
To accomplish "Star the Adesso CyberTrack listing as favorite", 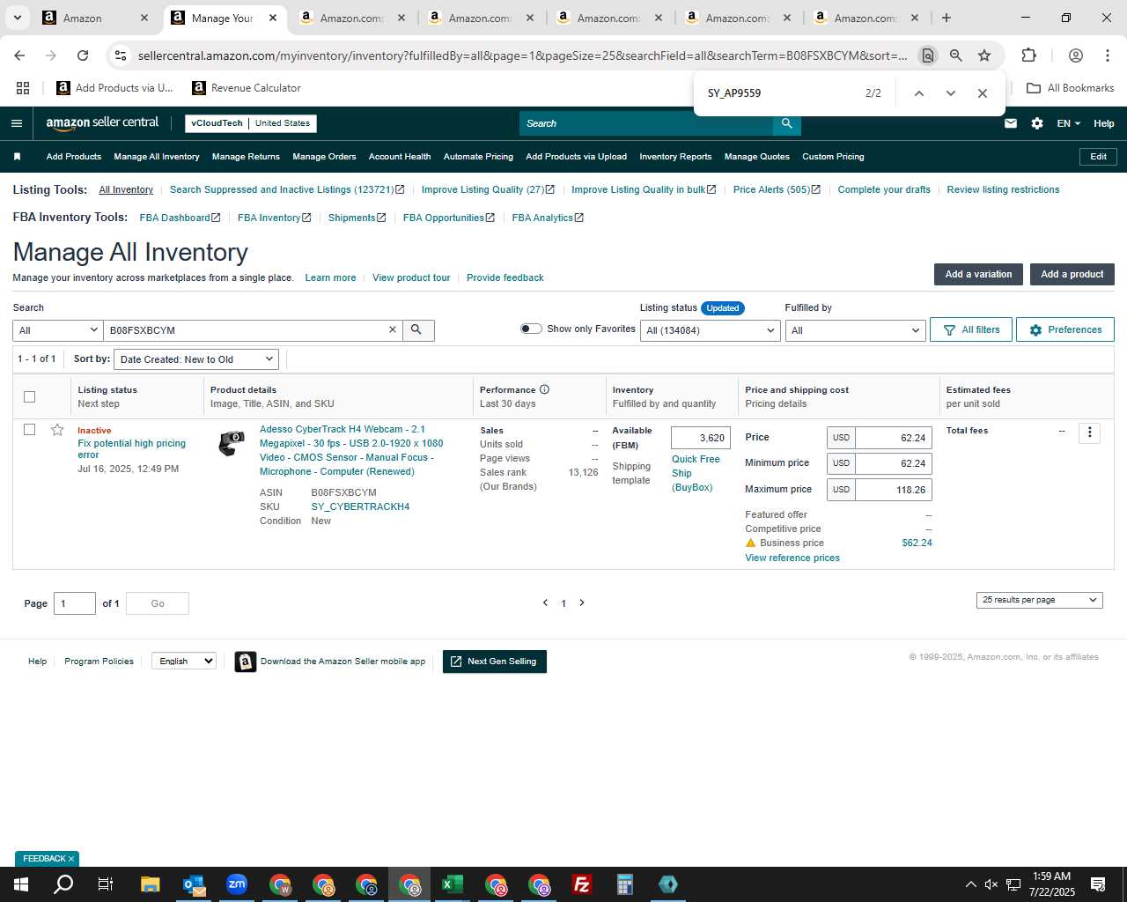I will [57, 430].
